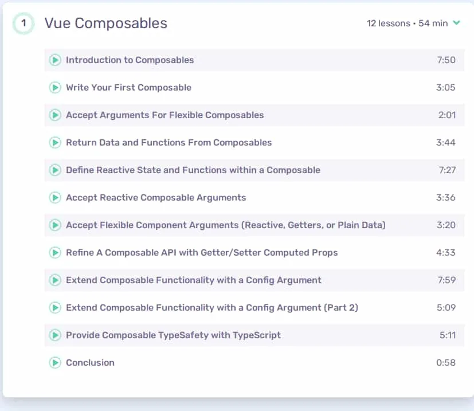Open the Conclusion lesson title

coord(90,363)
